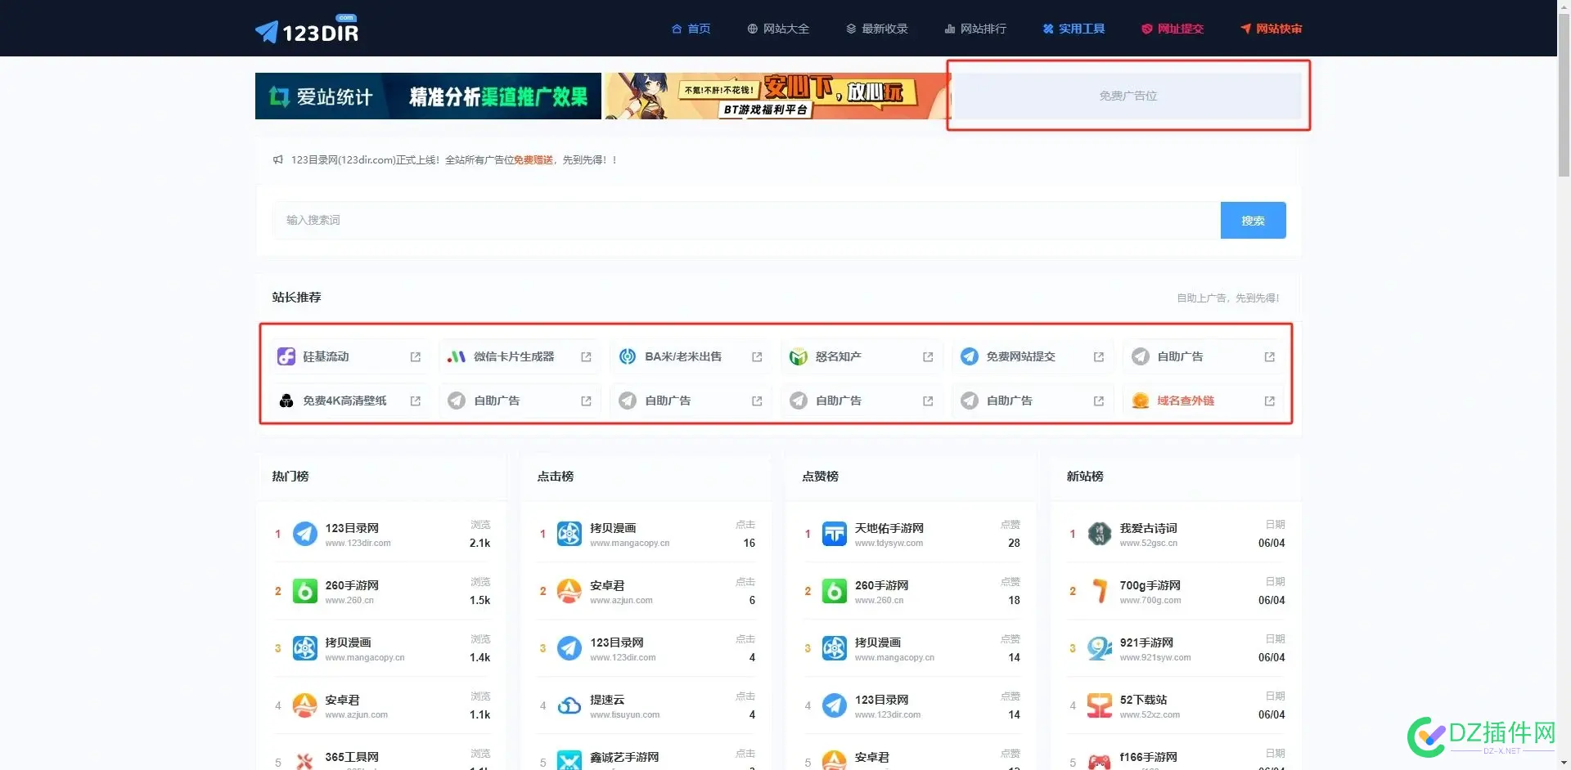Open external link icon for 硅基流动
This screenshot has width=1571, height=770.
pos(415,357)
